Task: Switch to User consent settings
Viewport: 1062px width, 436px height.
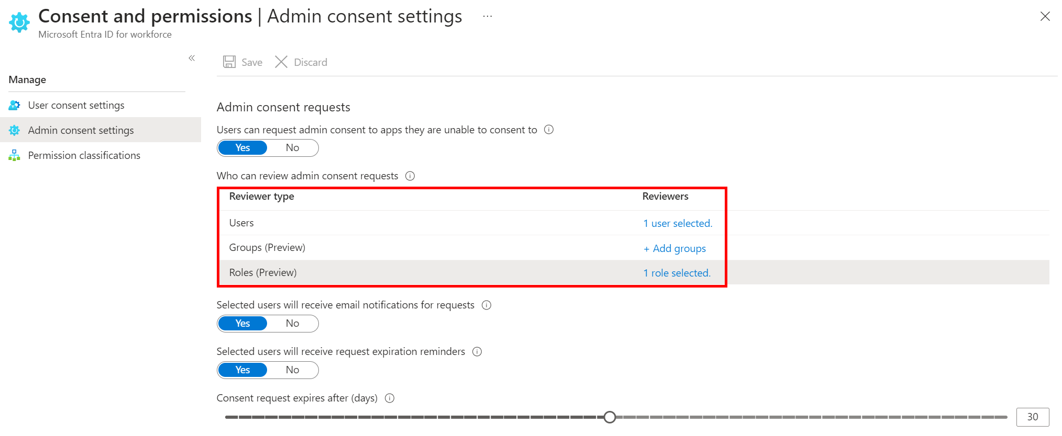Action: [x=76, y=105]
